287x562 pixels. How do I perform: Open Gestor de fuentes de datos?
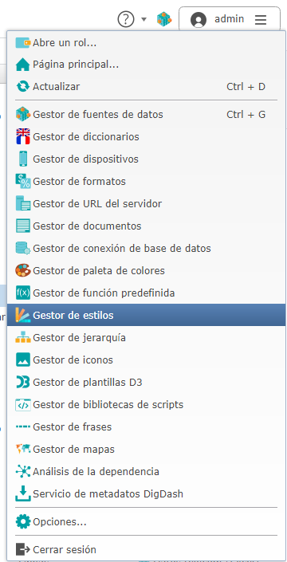146,115
